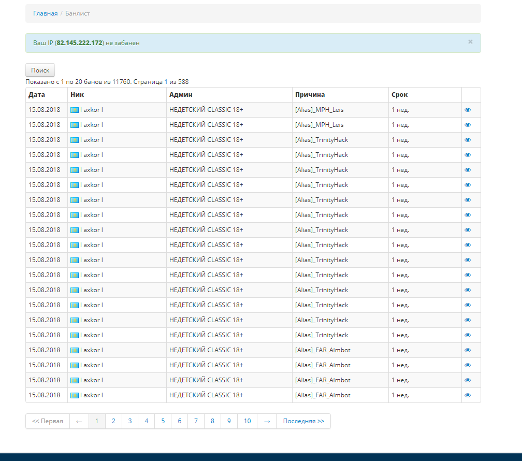The width and height of the screenshot is (522, 461).
Task: View details via eye icon, last TrinityHack row
Action: [x=468, y=335]
